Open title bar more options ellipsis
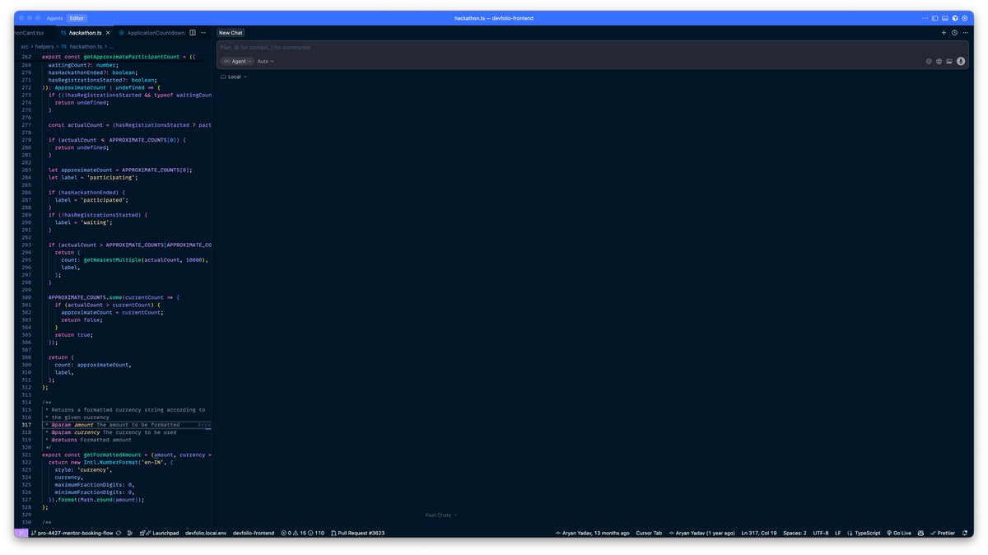Image resolution: width=988 pixels, height=555 pixels. 925,18
